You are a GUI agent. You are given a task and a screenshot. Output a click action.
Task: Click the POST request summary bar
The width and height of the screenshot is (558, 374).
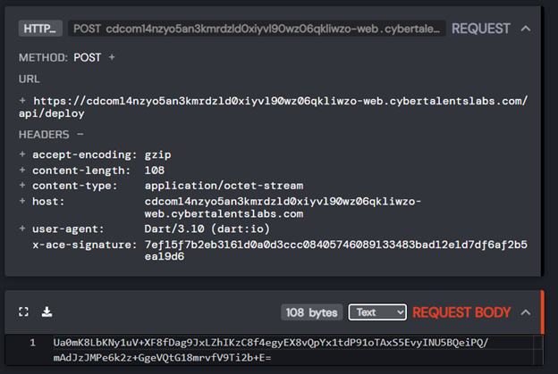click(257, 29)
